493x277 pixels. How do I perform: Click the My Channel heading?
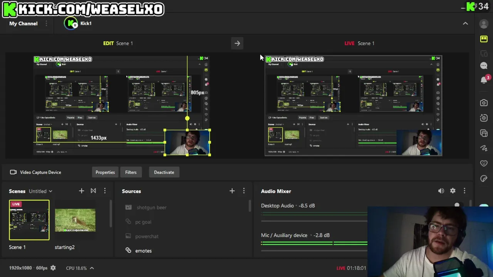(23, 23)
